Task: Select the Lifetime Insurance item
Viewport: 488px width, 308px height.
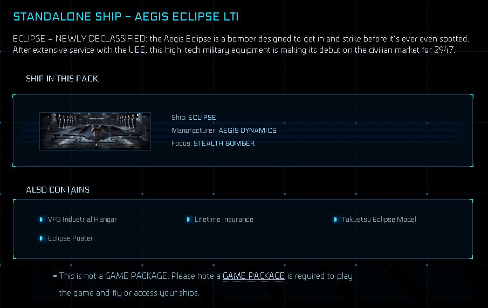Action: (224, 220)
